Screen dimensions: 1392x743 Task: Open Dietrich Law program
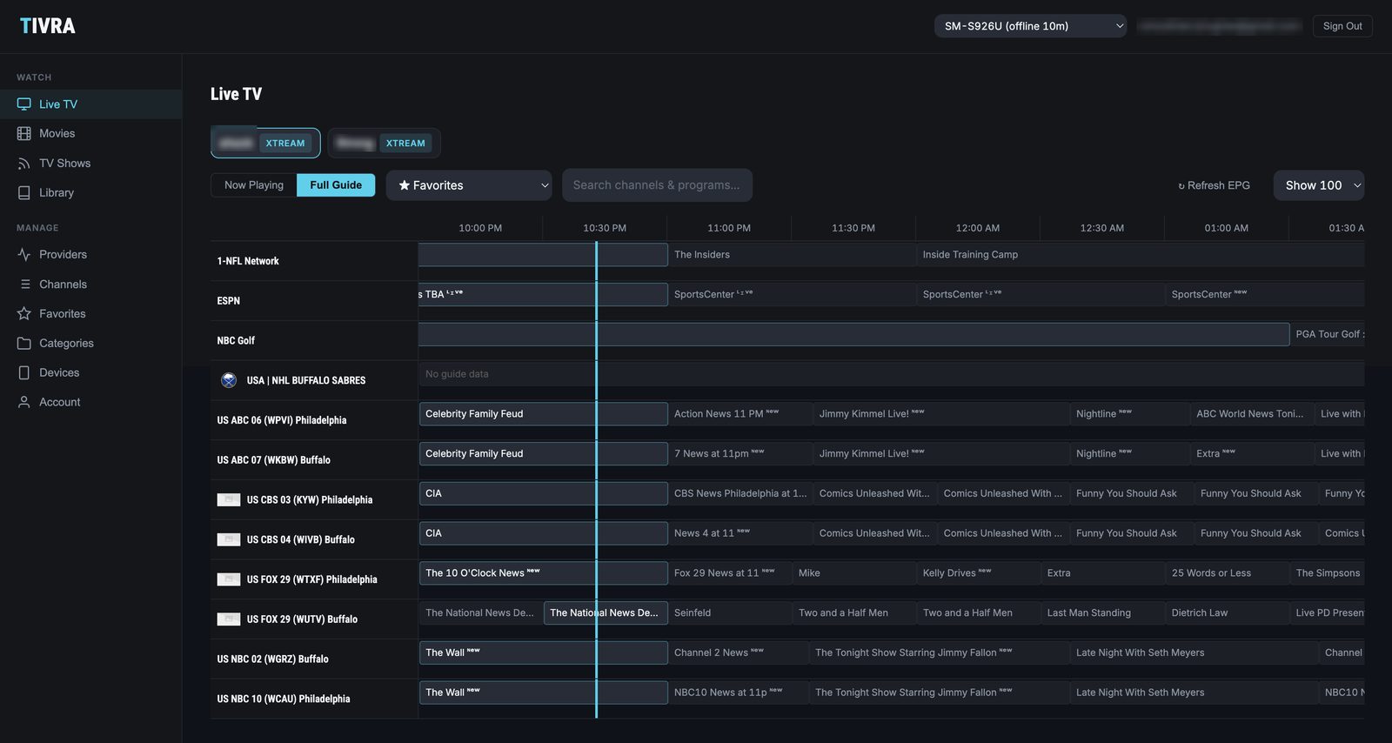(1227, 613)
